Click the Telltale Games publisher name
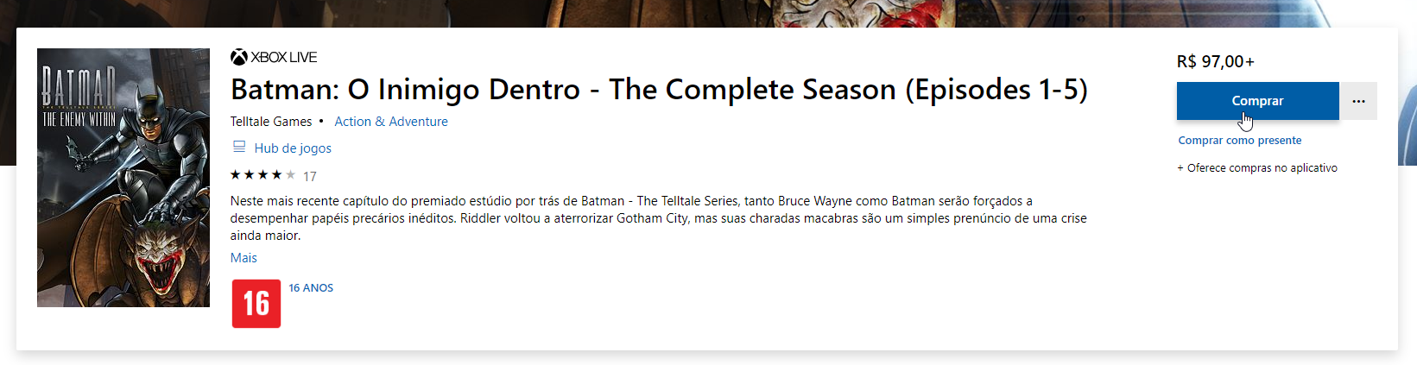 [271, 122]
